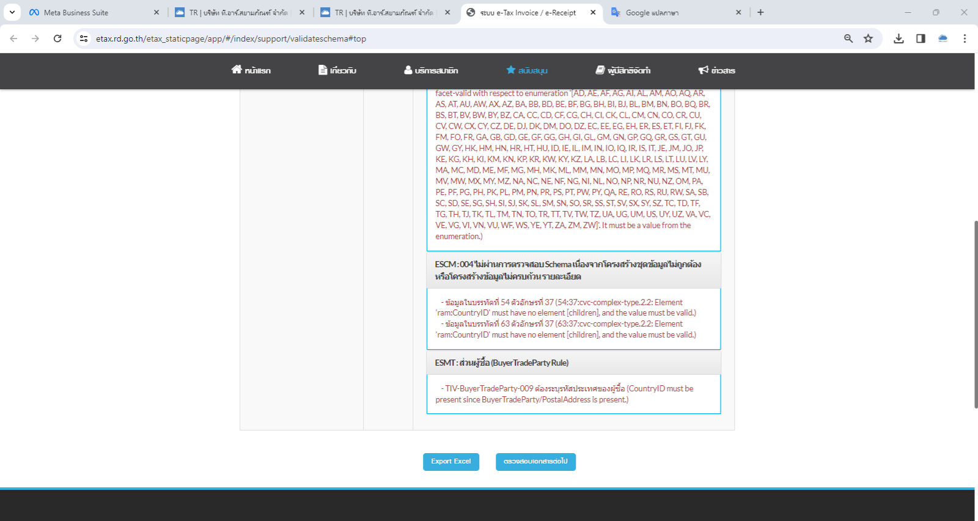The image size is (978, 521).
Task: Close the second TR company tab
Action: point(447,12)
